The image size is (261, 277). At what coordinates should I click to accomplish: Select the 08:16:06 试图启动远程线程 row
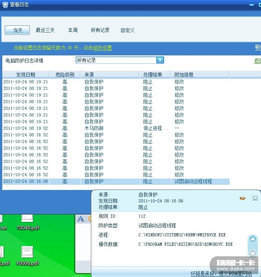(x=116, y=181)
